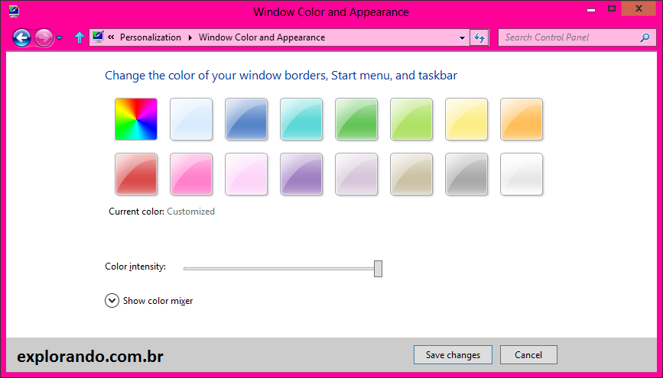Choose the automatic rainbow color swatch
This screenshot has height=378, width=663.
[x=136, y=119]
